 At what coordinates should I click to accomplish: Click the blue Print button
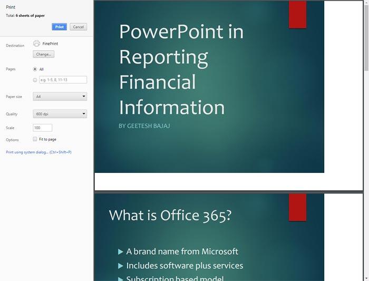59,27
